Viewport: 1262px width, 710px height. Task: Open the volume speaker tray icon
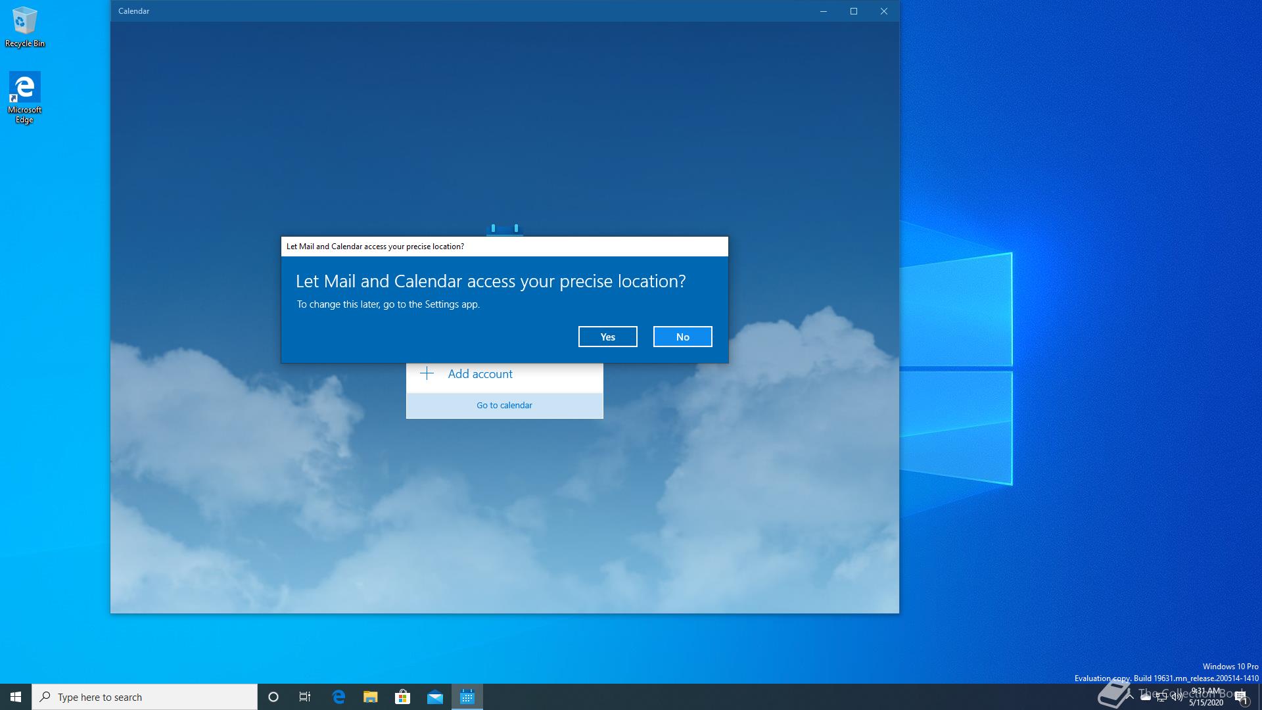coord(1177,697)
